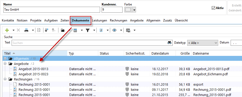The width and height of the screenshot is (242, 97).
Task: Switch to the Projekte tab
Action: (x=36, y=20)
